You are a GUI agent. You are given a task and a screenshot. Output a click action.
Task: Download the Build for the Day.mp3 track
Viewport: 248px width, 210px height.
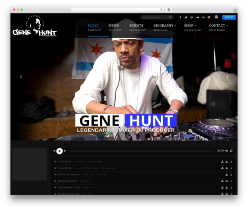click(x=227, y=175)
